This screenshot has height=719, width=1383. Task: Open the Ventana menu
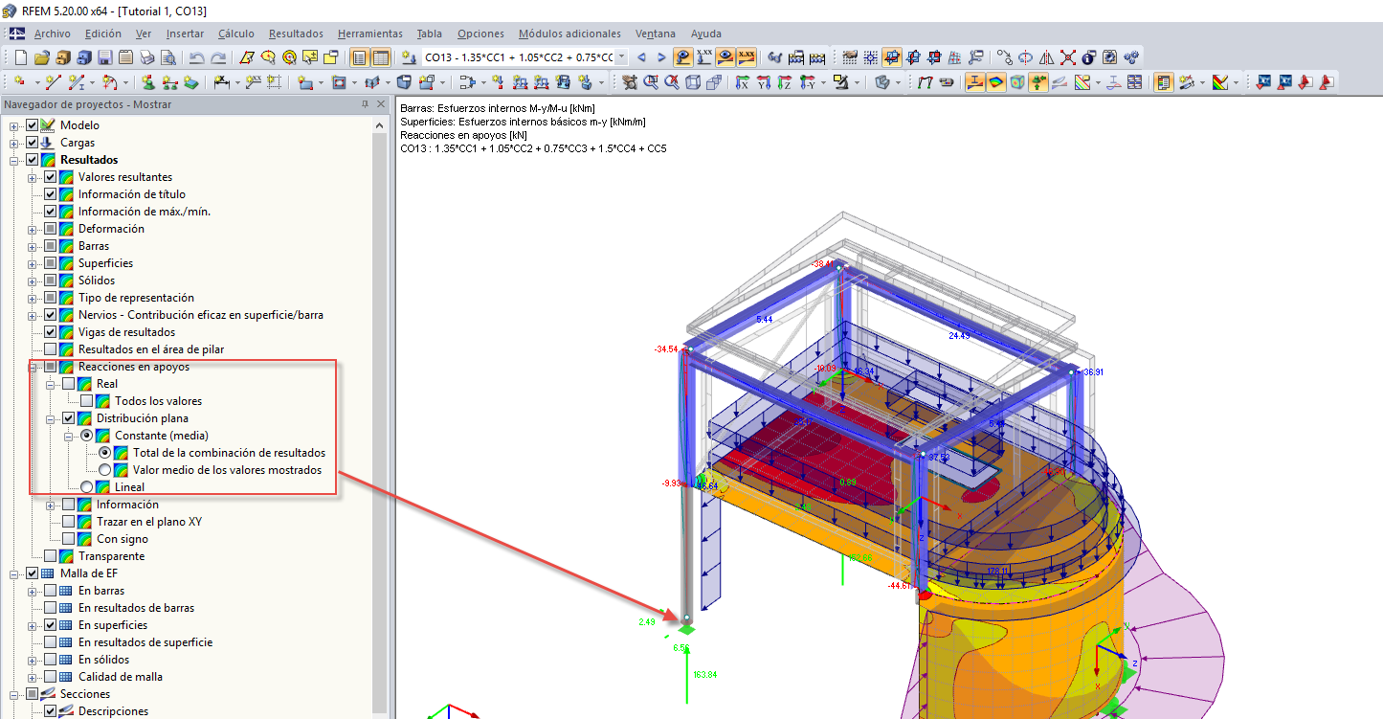pos(655,34)
